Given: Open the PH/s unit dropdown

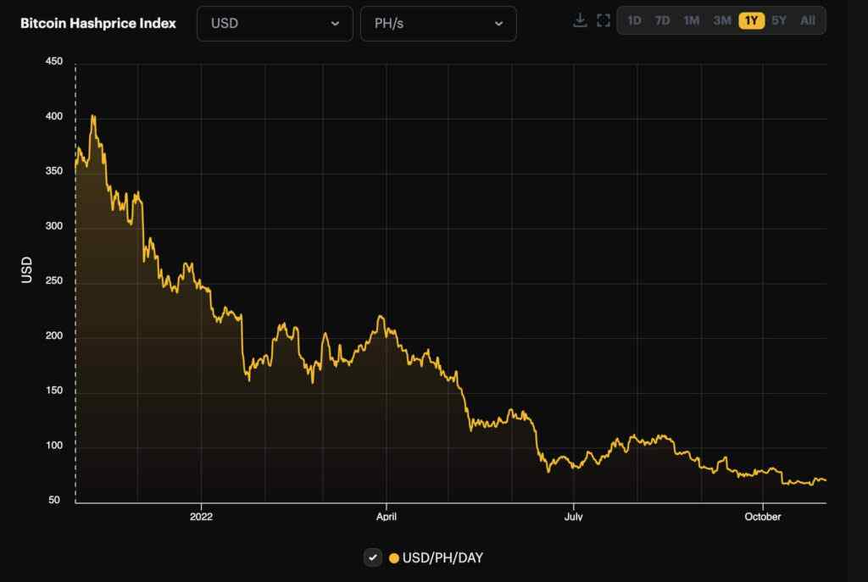Looking at the screenshot, I should click(x=437, y=24).
